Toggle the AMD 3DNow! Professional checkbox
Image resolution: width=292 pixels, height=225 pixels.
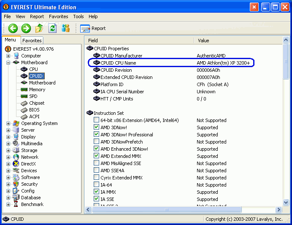[x=96, y=134]
